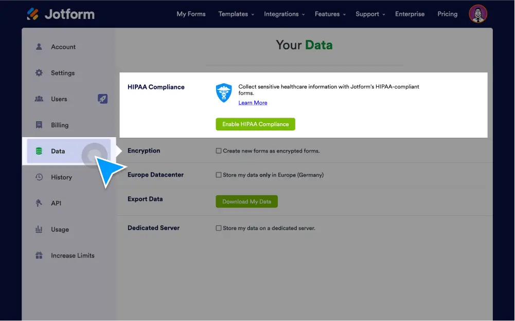The height and width of the screenshot is (321, 515).
Task: Select the Data database icon
Action: click(x=39, y=151)
